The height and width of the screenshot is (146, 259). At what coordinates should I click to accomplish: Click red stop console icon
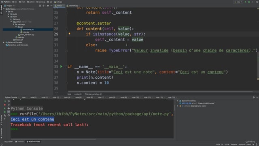5,105
